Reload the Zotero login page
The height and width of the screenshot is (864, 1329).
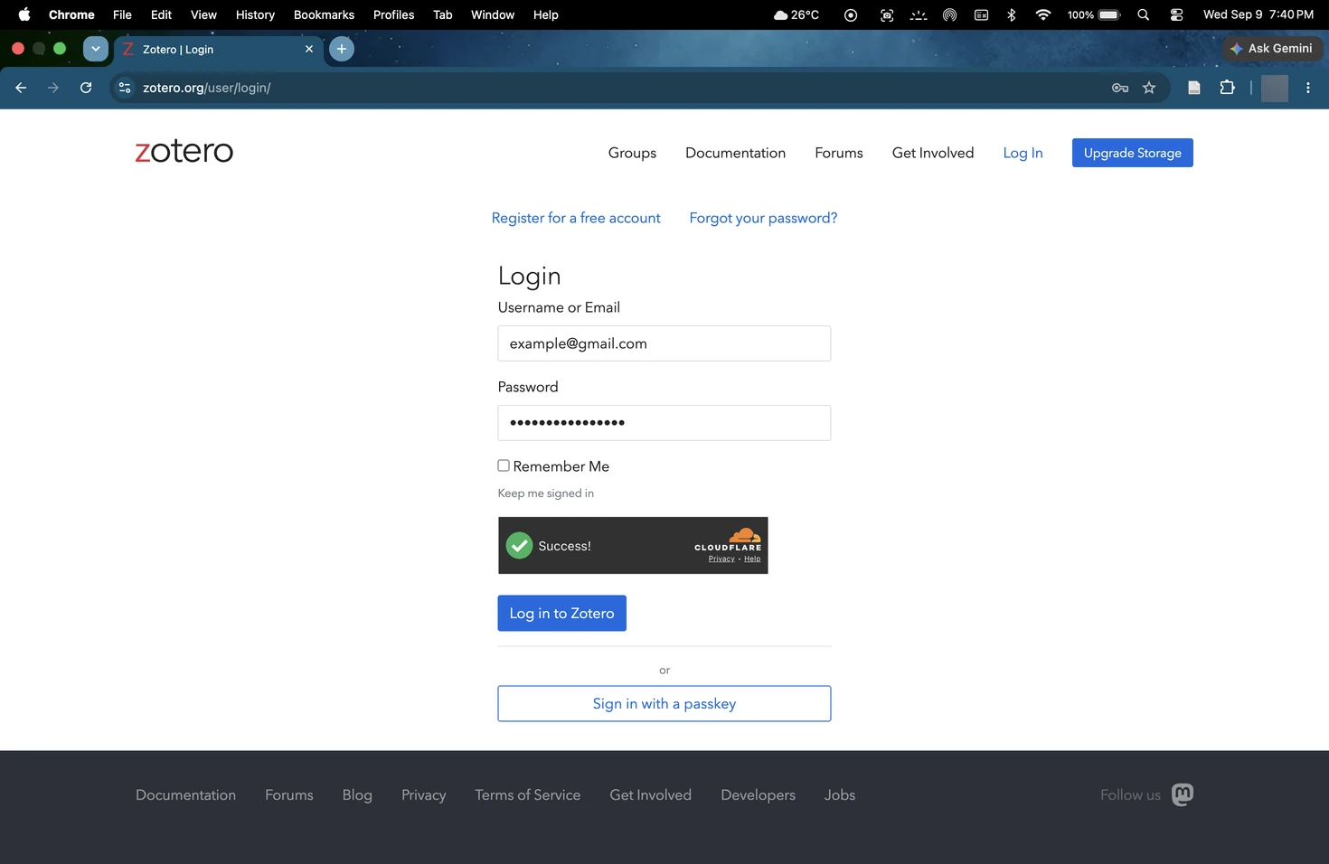pyautogui.click(x=86, y=88)
